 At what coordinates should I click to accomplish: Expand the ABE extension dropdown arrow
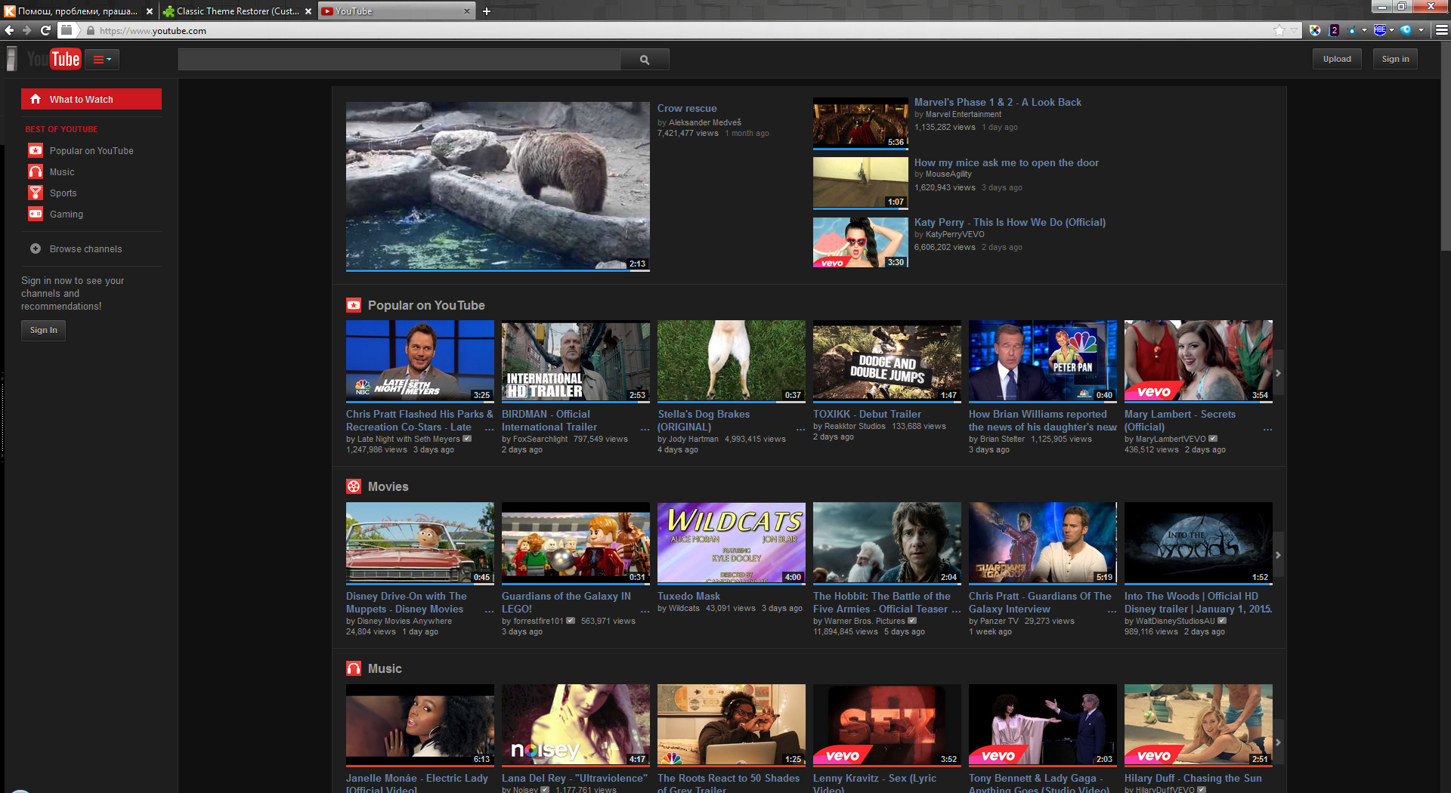tap(1392, 30)
